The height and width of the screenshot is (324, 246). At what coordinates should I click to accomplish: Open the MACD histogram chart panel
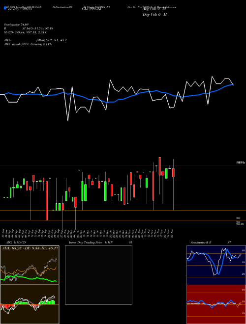click(x=30, y=304)
